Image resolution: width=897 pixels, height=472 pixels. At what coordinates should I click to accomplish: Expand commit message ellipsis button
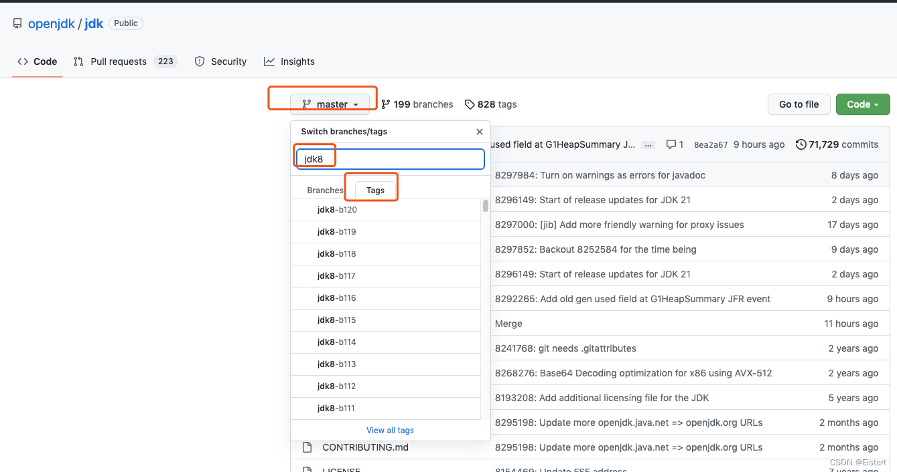click(647, 145)
